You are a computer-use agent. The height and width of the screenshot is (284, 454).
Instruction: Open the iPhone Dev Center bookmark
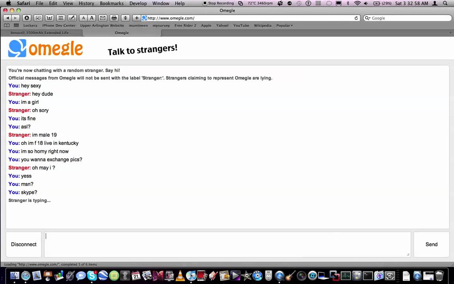(x=58, y=26)
